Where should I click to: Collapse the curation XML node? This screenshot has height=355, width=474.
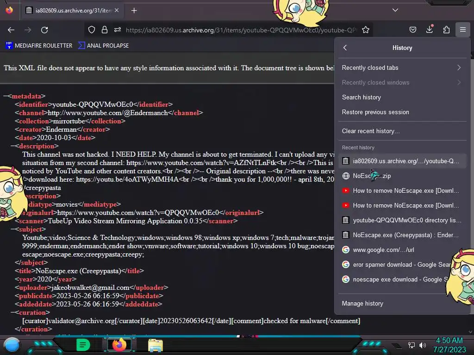pos(12,313)
